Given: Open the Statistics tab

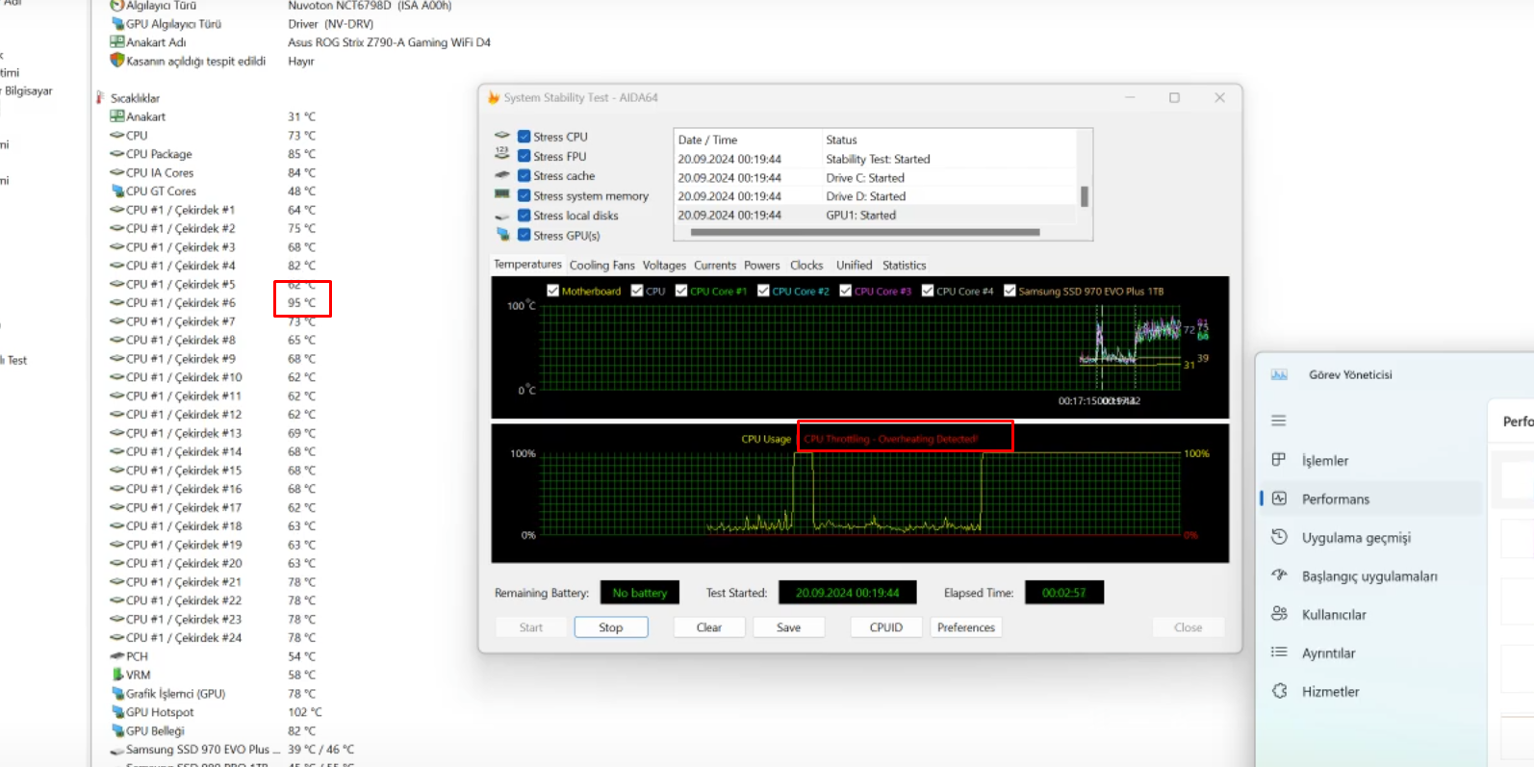Looking at the screenshot, I should tap(904, 266).
